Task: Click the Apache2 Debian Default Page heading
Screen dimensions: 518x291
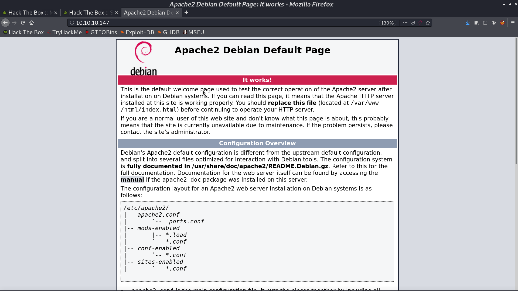Action: [x=253, y=50]
